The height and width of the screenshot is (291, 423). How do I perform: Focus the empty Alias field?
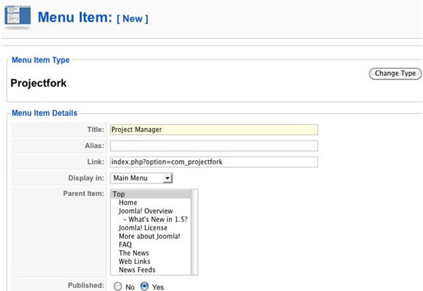[x=213, y=146]
